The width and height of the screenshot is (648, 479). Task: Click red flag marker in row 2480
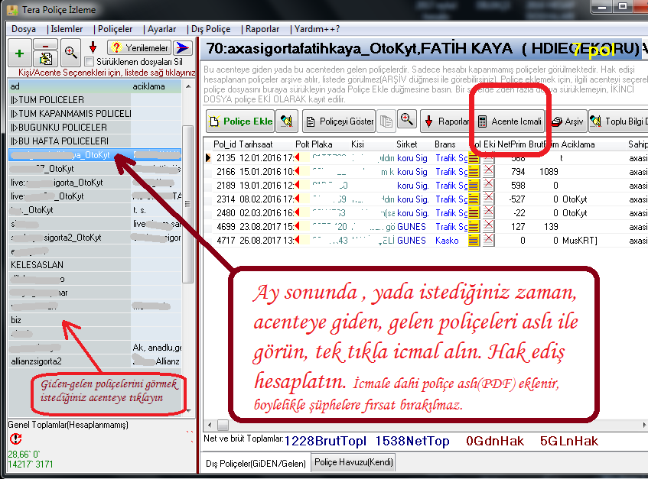[297, 213]
